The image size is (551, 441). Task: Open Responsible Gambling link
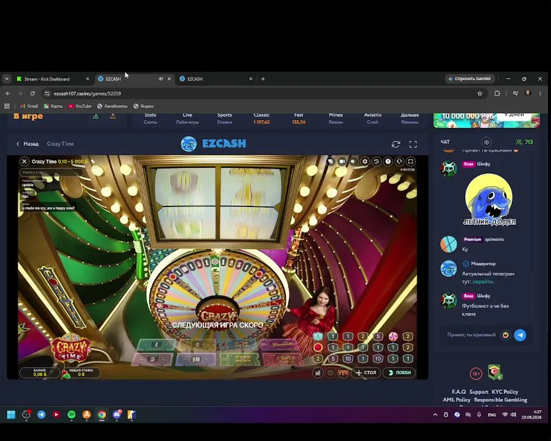[500, 400]
